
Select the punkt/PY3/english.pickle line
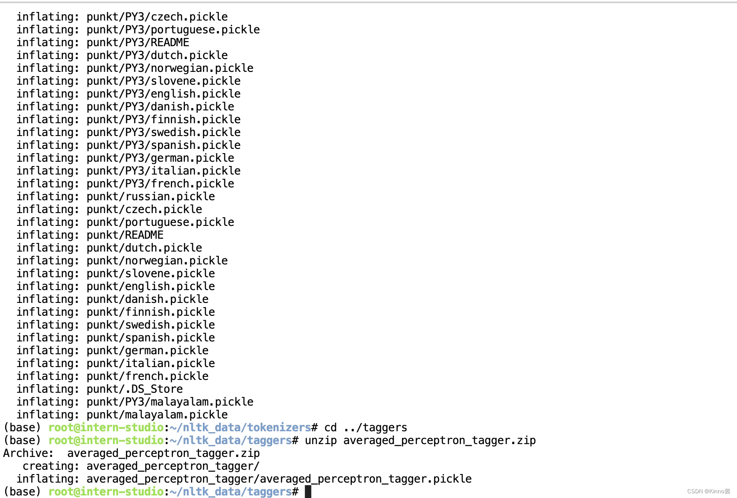[128, 94]
